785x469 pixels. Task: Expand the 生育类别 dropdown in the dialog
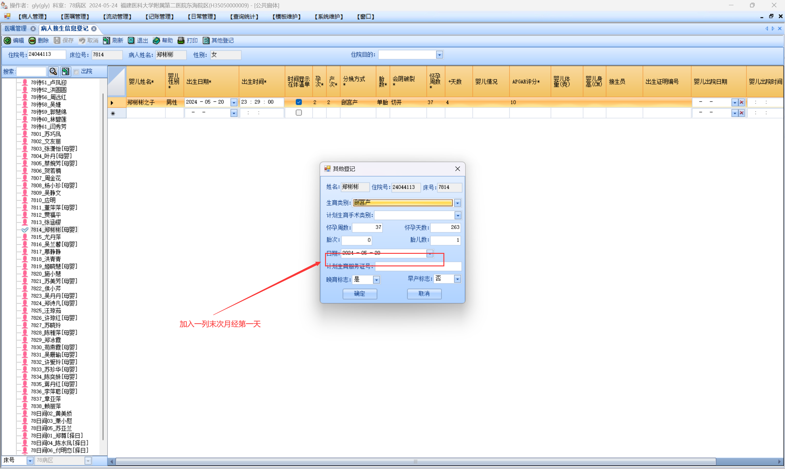pos(457,203)
